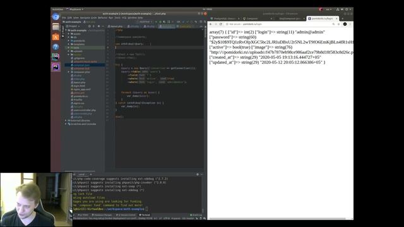
Task: Open the system status menu in the top bar
Action: pyautogui.click(x=344, y=9)
